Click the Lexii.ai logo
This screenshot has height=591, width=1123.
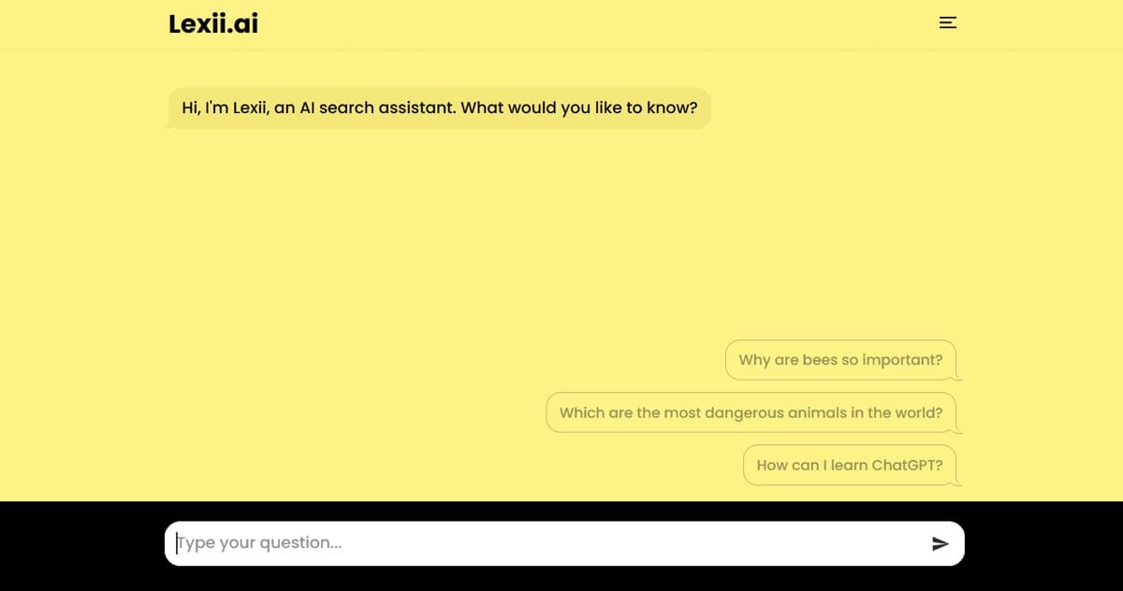click(213, 23)
